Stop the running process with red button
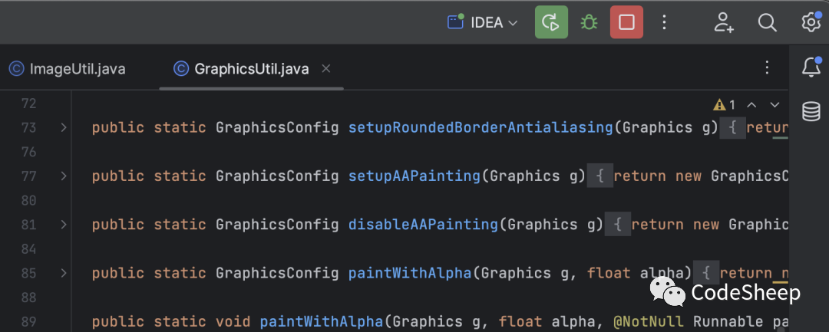Image resolution: width=829 pixels, height=332 pixels. point(626,22)
